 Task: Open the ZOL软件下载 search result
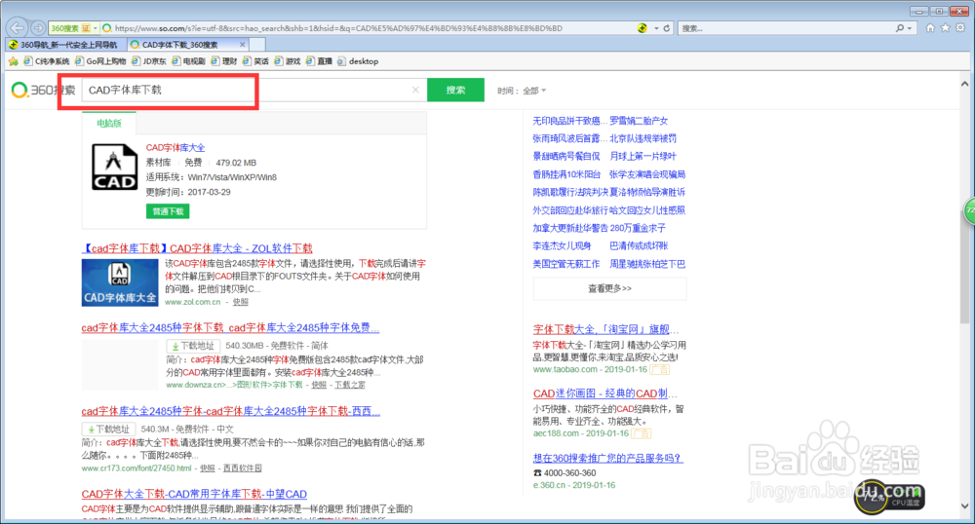click(x=197, y=248)
